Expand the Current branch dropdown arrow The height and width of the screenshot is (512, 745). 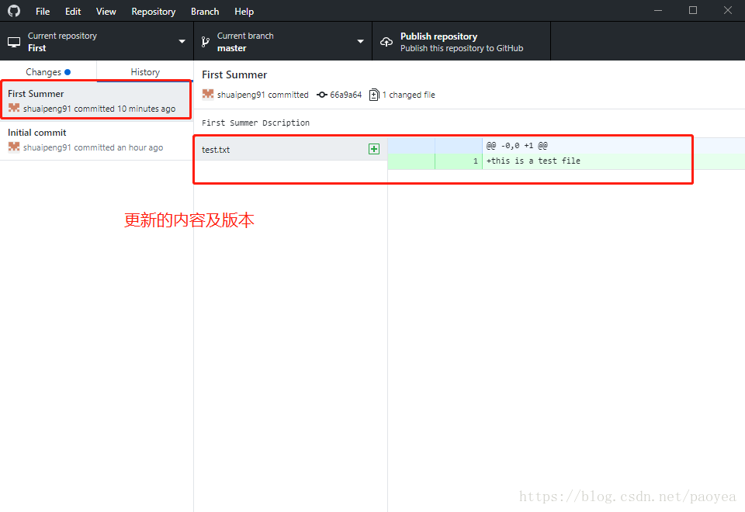coord(361,42)
